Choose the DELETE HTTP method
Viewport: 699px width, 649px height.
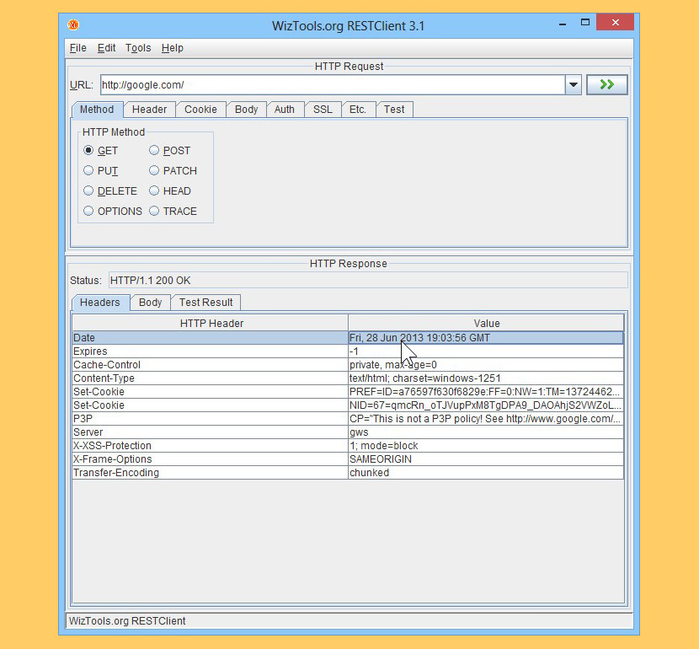click(88, 191)
